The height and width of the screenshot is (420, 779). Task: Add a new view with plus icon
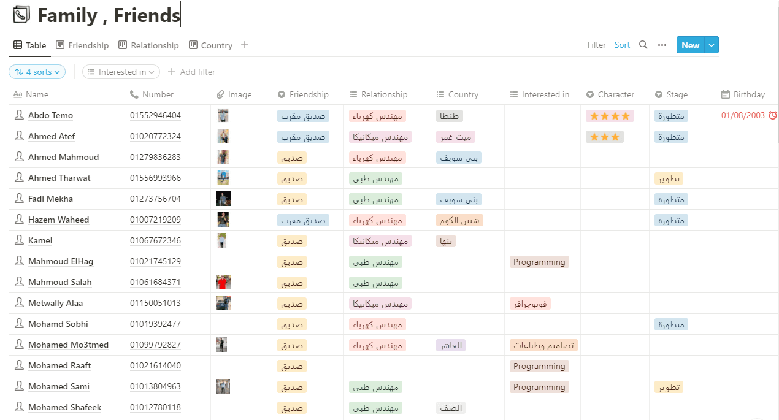point(245,45)
